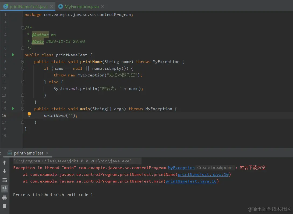This screenshot has width=293, height=214.
Task: Toggle the fold end marker at line 13
Action: [x=23, y=95]
